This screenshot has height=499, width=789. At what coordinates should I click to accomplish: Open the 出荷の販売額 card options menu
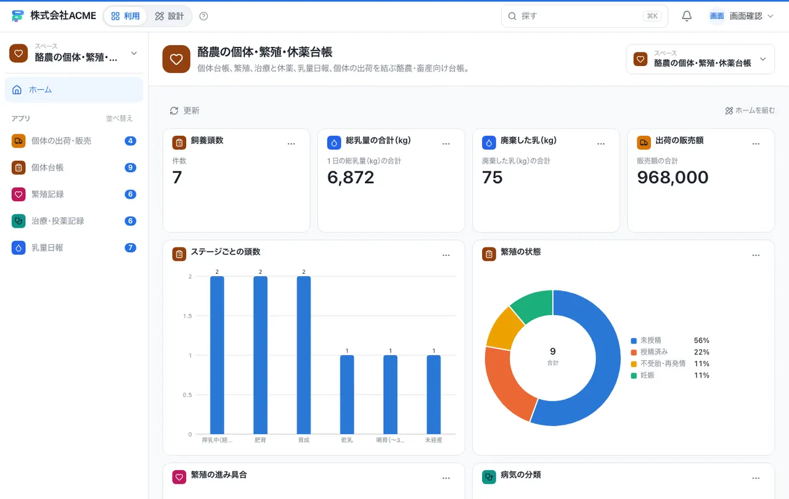(x=756, y=143)
